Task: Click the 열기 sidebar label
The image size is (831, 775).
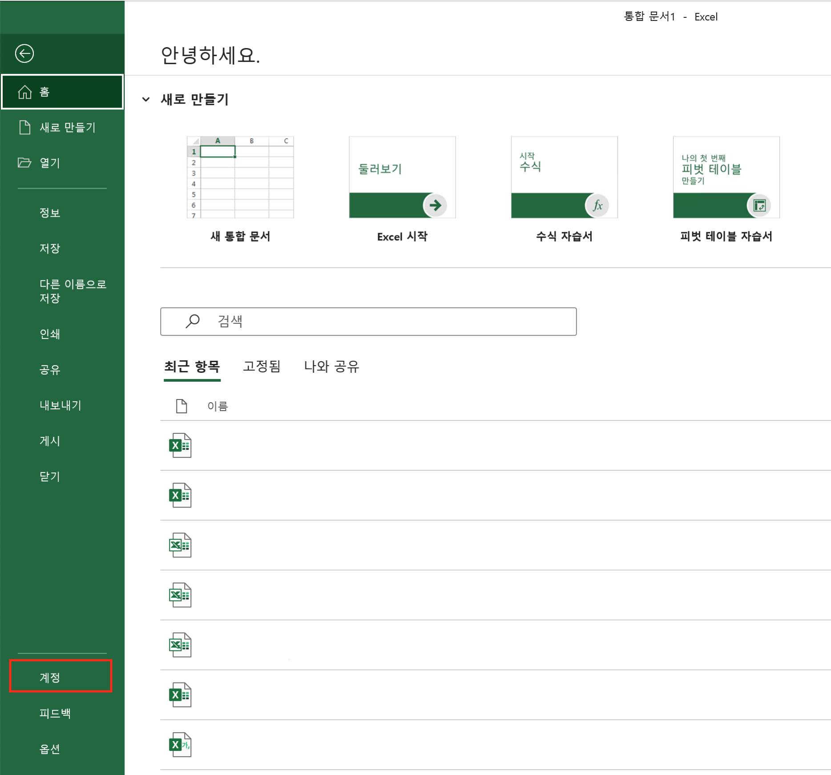Action: coord(50,163)
